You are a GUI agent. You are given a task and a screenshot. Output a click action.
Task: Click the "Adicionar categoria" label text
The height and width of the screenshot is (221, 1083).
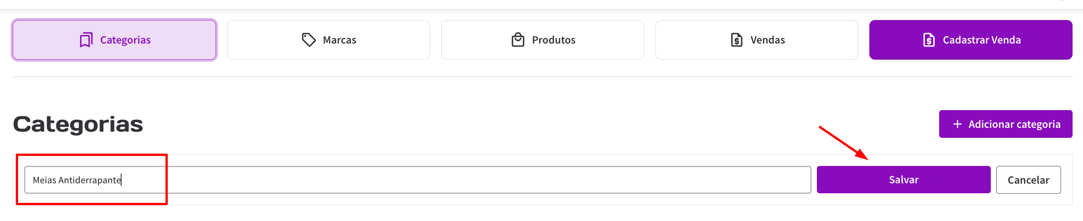click(1014, 124)
